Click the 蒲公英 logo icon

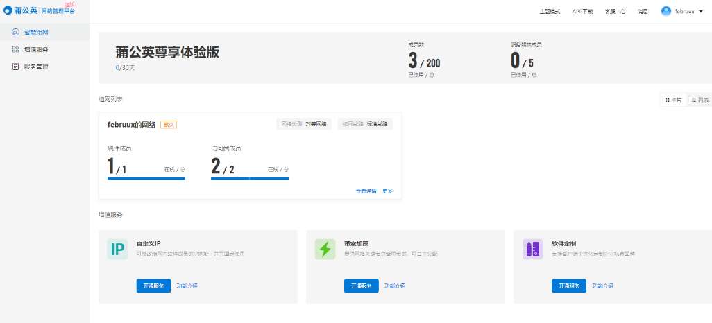8,10
